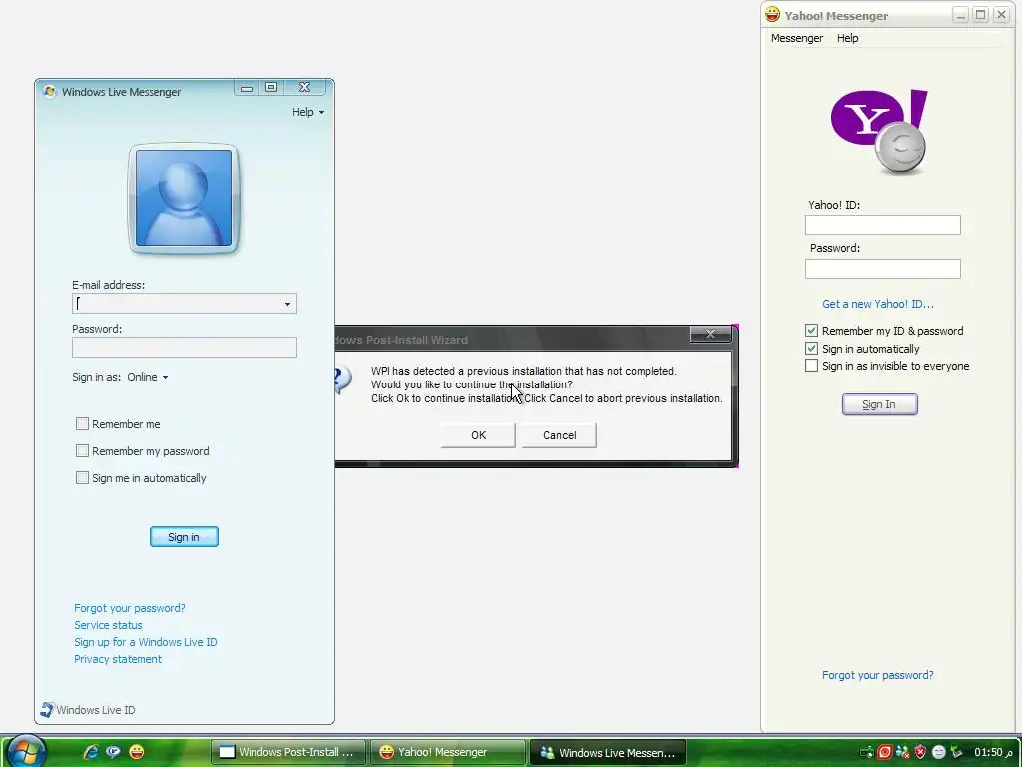
Task: Minimize the Windows Live Messenger window
Action: click(x=247, y=88)
